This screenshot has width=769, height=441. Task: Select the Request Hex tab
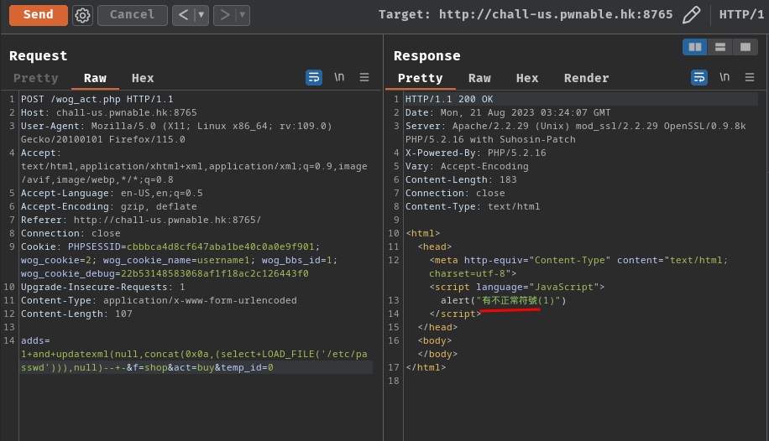click(x=143, y=78)
